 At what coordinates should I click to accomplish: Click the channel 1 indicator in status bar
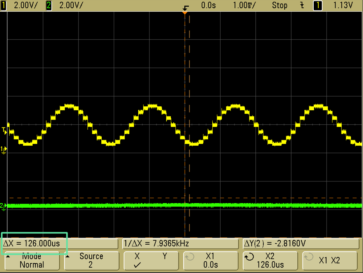(4, 5)
